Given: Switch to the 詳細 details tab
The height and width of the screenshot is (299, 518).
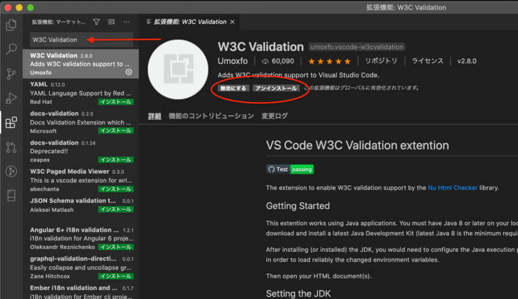Looking at the screenshot, I should click(x=155, y=116).
